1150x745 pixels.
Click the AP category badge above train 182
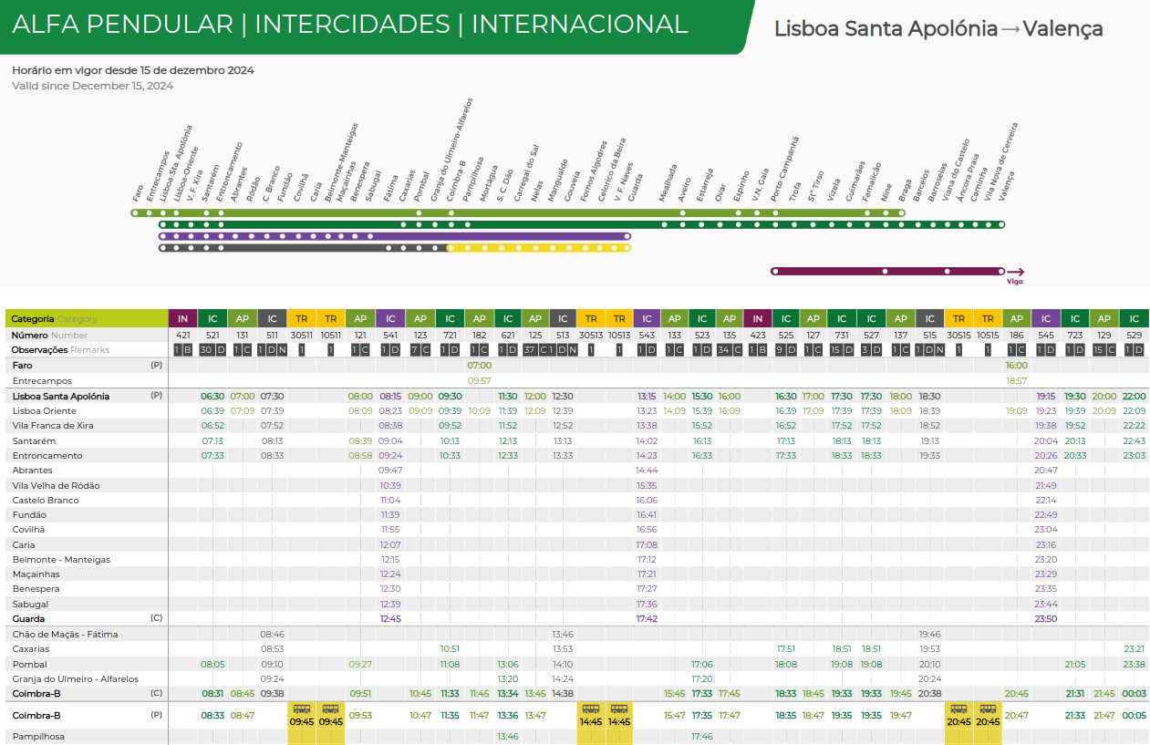[x=480, y=318]
